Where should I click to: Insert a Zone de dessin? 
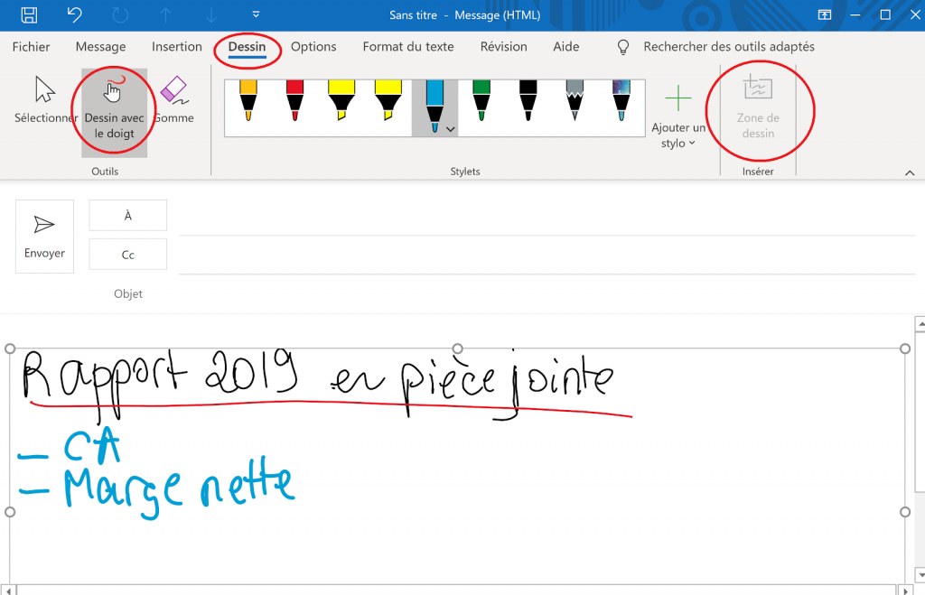tap(758, 107)
